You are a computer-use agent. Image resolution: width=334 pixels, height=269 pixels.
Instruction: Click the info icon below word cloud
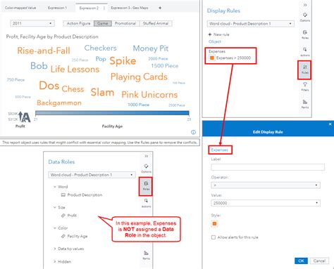(x=193, y=132)
